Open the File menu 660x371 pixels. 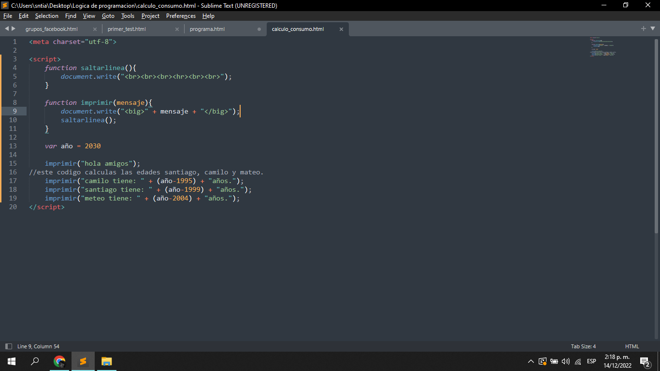click(7, 16)
